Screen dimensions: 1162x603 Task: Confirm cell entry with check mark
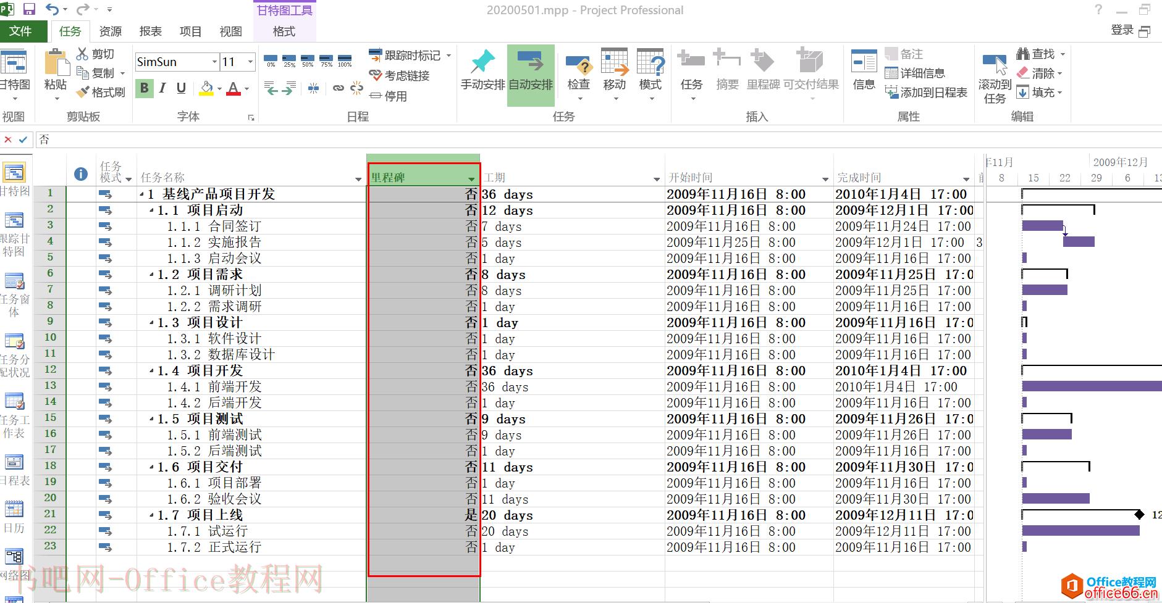[x=23, y=139]
